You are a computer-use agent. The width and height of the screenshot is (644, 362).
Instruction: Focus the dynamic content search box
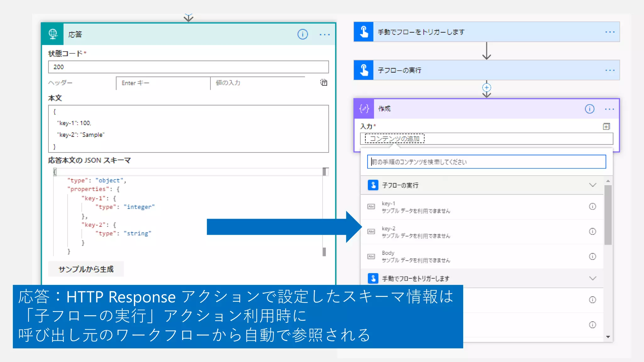486,162
